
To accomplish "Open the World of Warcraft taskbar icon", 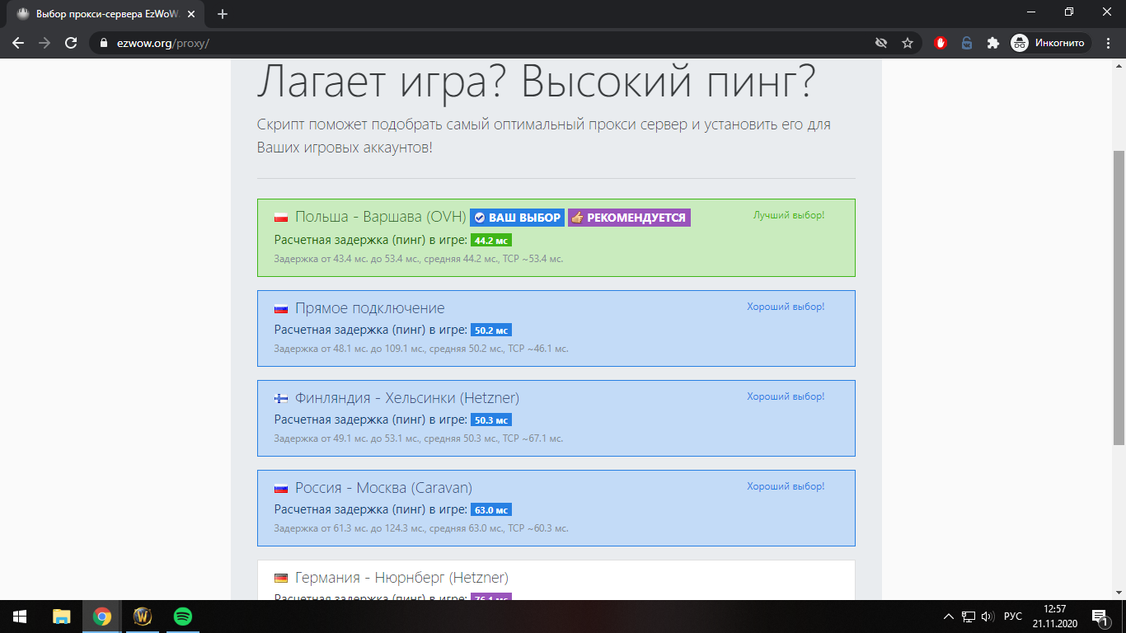I will pos(143,617).
